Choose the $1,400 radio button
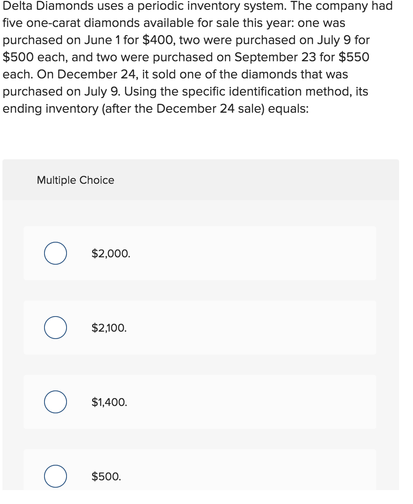The height and width of the screenshot is (504, 413). click(56, 402)
